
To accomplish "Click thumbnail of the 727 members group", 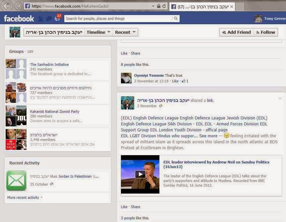I will tap(16, 92).
